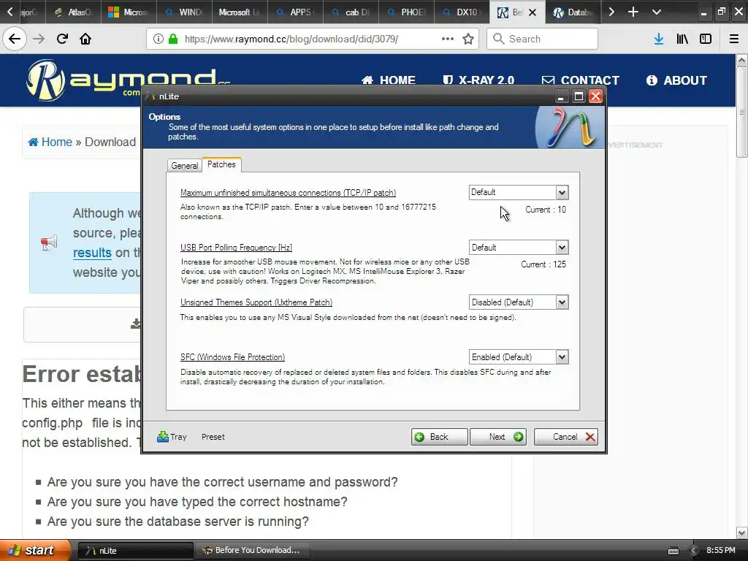The height and width of the screenshot is (561, 748).
Task: Maximize the nLite window
Action: coord(579,96)
